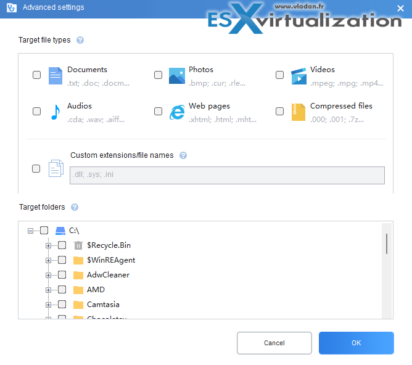Click the Documents file type icon
412x365 pixels.
click(56, 76)
